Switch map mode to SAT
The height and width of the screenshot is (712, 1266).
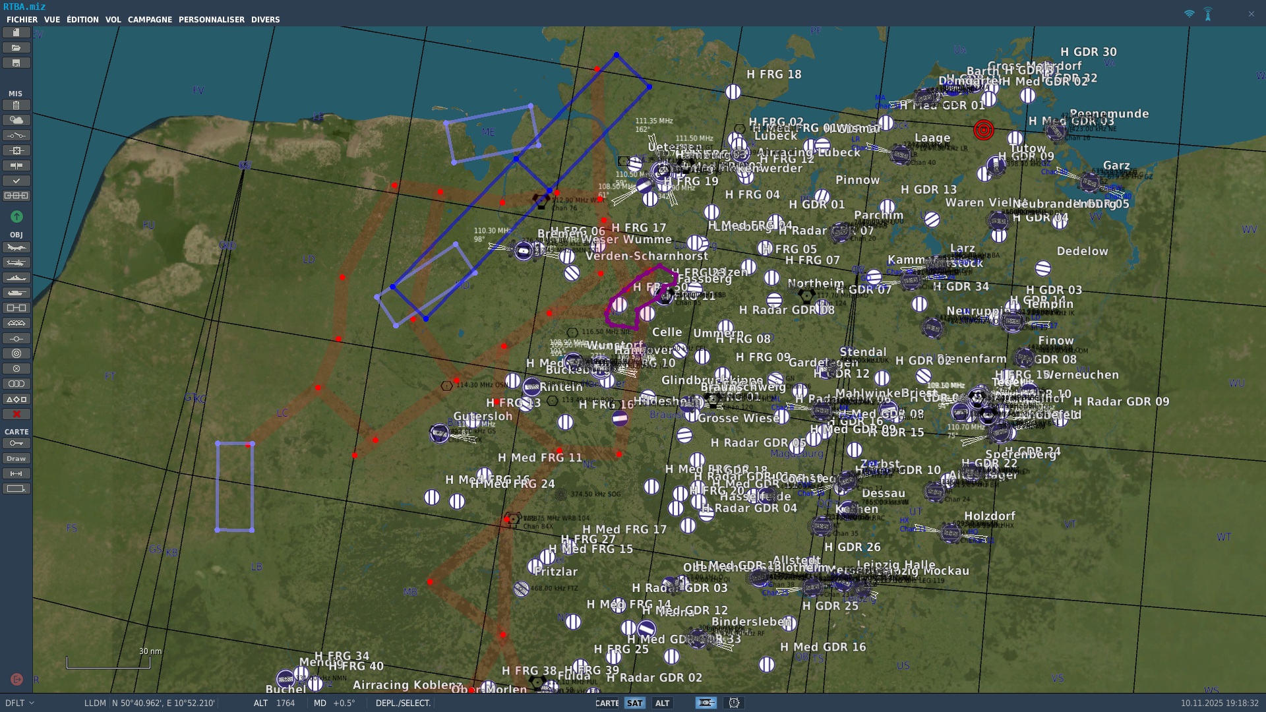pyautogui.click(x=634, y=703)
